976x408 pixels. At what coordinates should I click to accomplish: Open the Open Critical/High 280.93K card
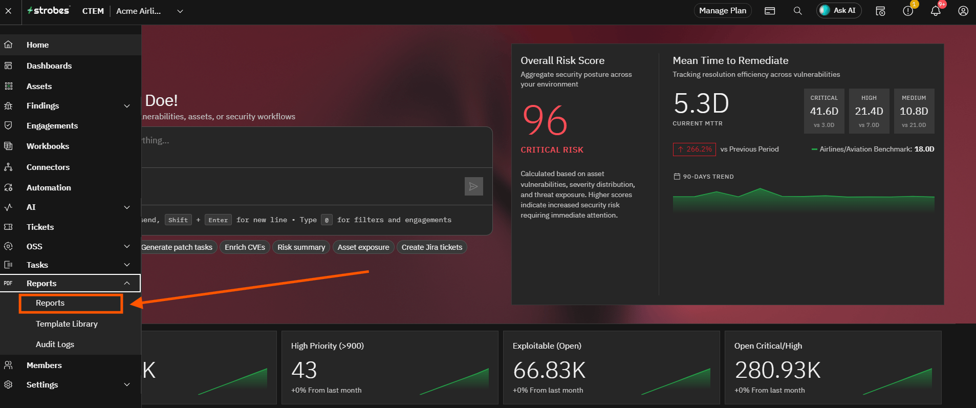(x=833, y=368)
